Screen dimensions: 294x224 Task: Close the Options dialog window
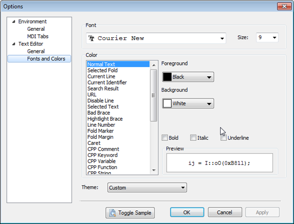281,6
